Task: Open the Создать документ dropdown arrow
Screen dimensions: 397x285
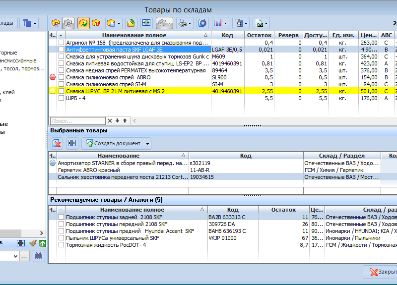Action: tap(147, 144)
